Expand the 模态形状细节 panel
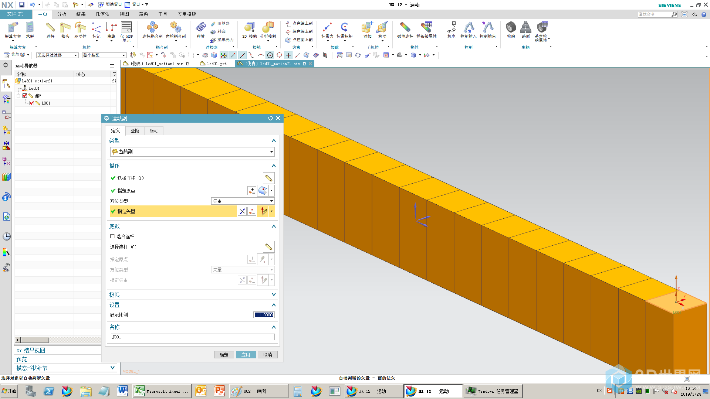 (x=112, y=368)
